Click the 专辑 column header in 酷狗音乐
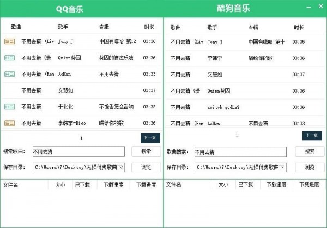 click(x=253, y=27)
